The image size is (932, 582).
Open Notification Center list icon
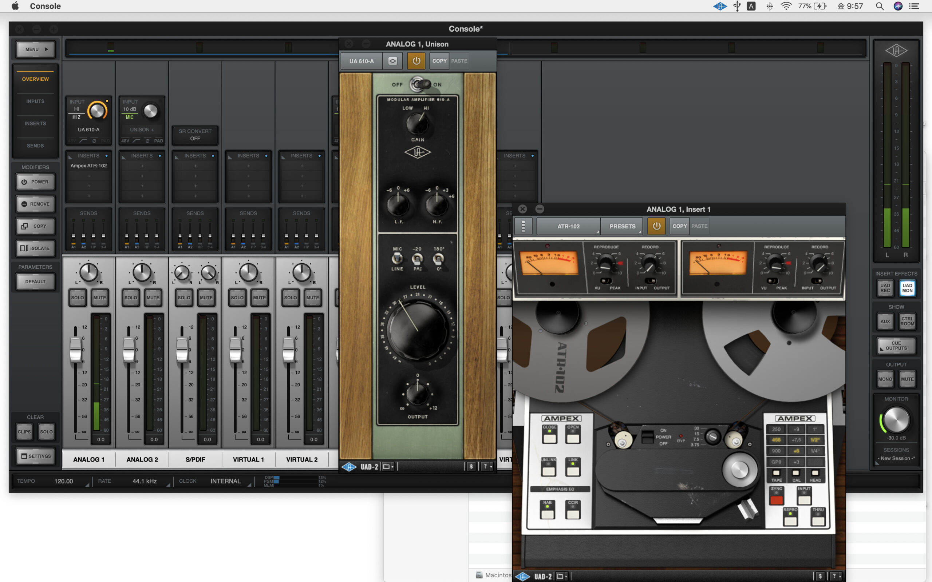(914, 6)
